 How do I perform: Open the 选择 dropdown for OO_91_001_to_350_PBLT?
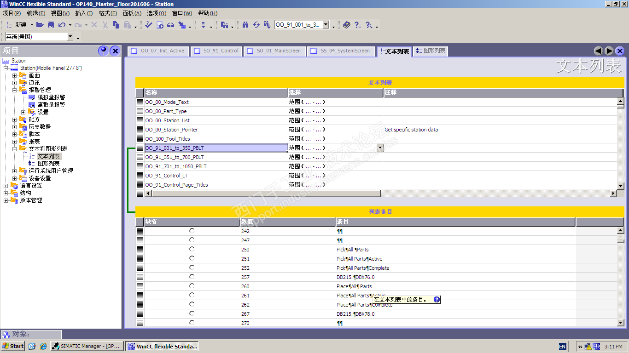click(x=380, y=148)
